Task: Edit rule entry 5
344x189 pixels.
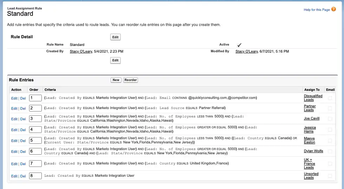Action: pos(14,141)
